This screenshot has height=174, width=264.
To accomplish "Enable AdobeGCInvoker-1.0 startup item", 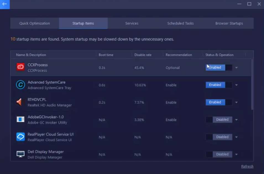I will tap(219, 120).
